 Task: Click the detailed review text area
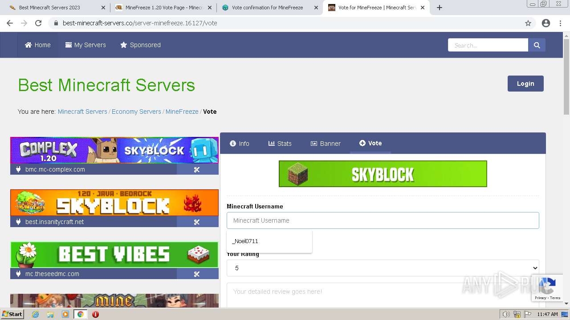pos(383,295)
